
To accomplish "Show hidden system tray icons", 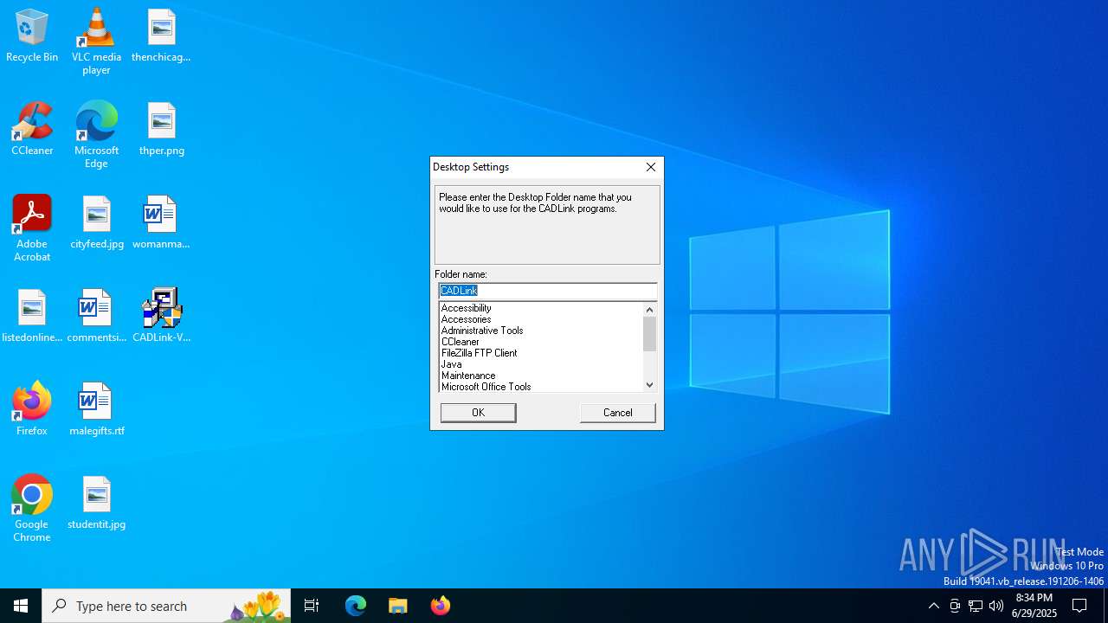I will [933, 606].
